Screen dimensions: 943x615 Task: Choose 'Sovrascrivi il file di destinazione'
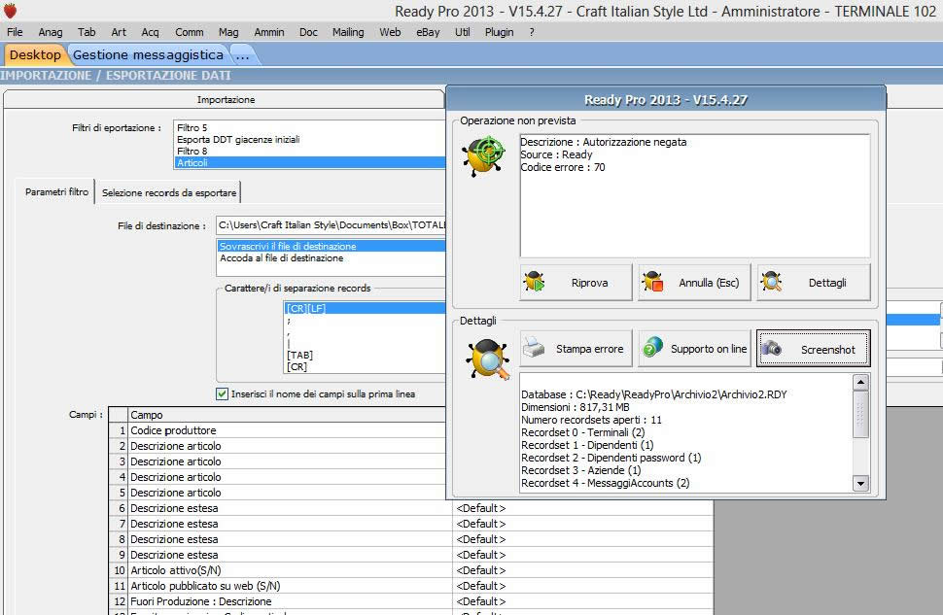click(332, 246)
